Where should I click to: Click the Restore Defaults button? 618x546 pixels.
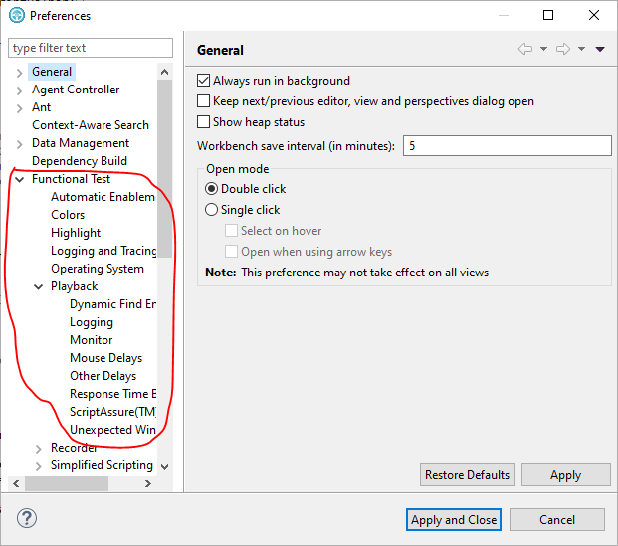click(468, 475)
